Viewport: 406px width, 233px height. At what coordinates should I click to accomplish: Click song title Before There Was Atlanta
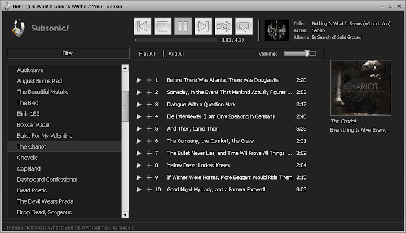point(223,80)
